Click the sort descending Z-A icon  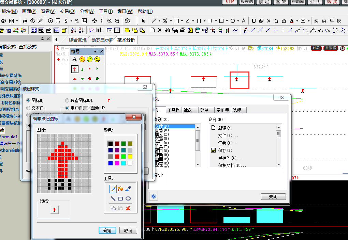tap(81, 30)
